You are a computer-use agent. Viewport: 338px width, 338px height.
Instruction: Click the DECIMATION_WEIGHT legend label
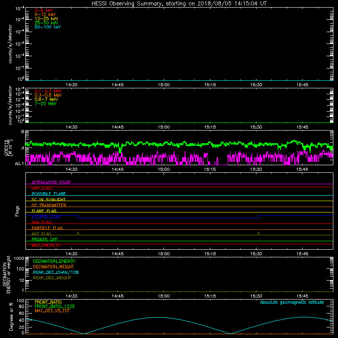click(54, 267)
